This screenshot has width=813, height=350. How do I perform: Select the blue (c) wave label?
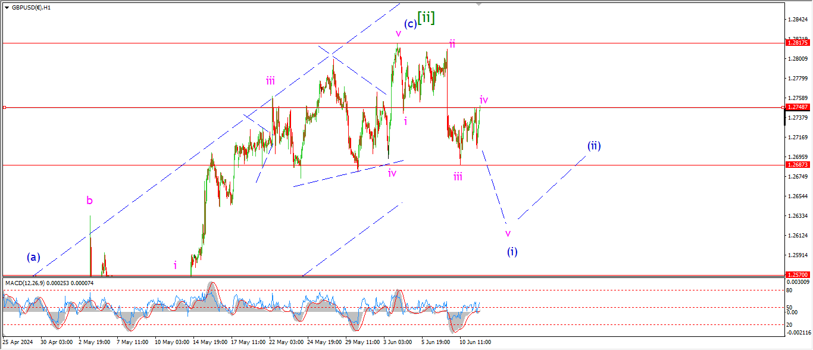click(410, 24)
